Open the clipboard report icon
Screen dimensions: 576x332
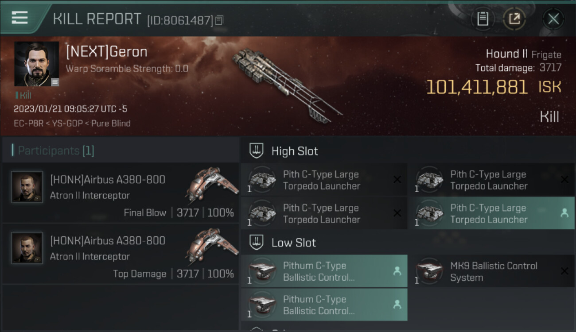click(x=483, y=19)
